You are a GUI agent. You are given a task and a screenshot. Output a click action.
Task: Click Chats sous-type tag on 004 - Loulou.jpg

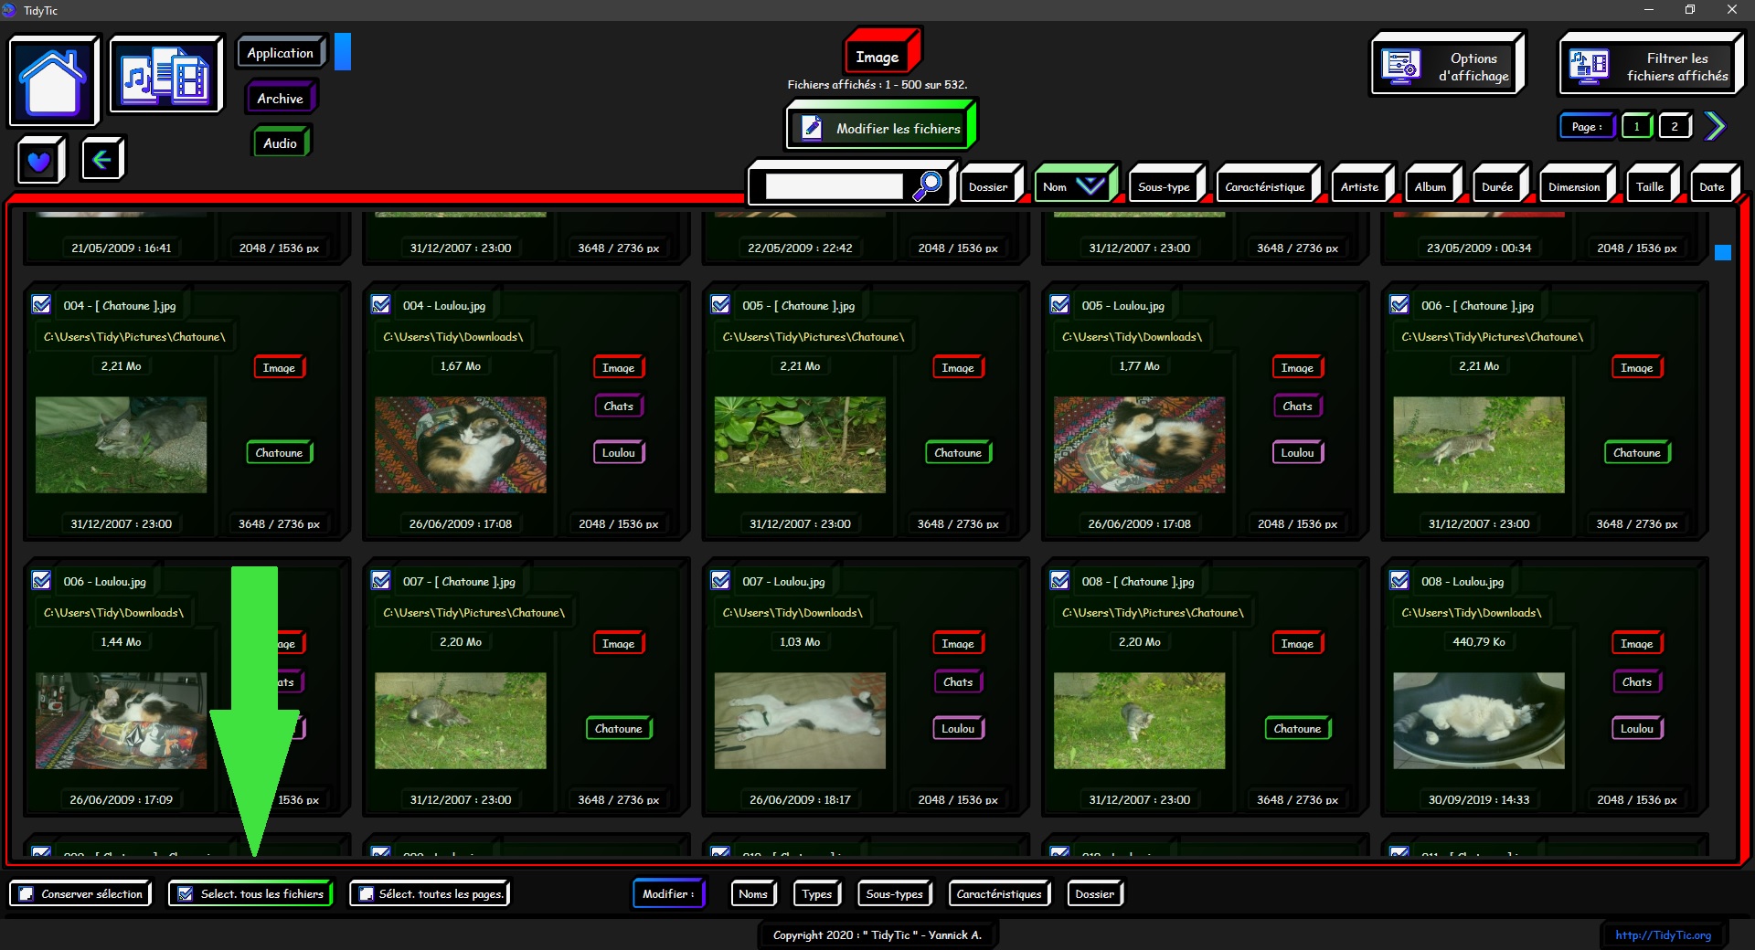(x=619, y=406)
